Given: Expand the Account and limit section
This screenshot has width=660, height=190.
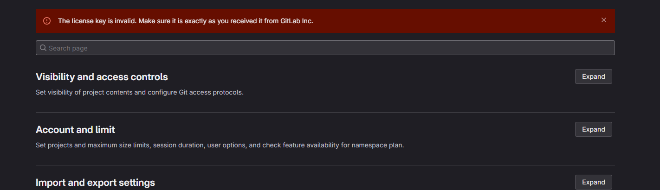Looking at the screenshot, I should [593, 129].
